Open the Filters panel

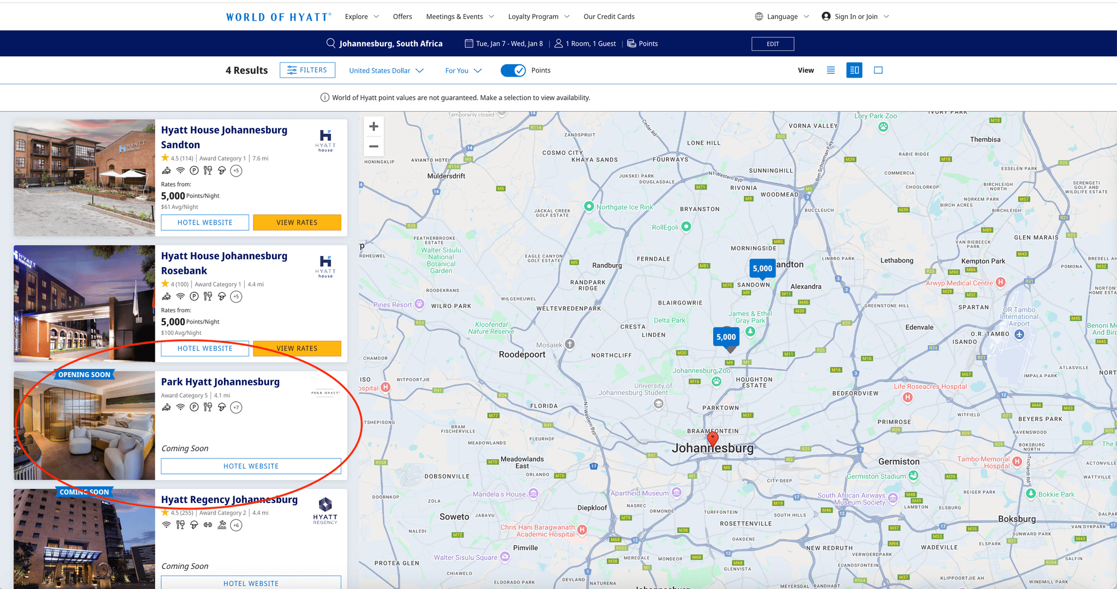[x=307, y=70]
